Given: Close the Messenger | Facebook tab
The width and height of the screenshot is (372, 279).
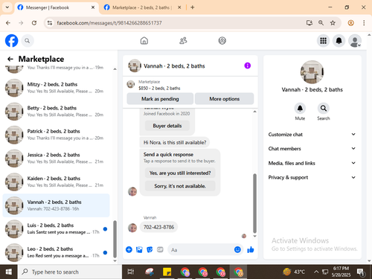Looking at the screenshot, I should 93,7.
